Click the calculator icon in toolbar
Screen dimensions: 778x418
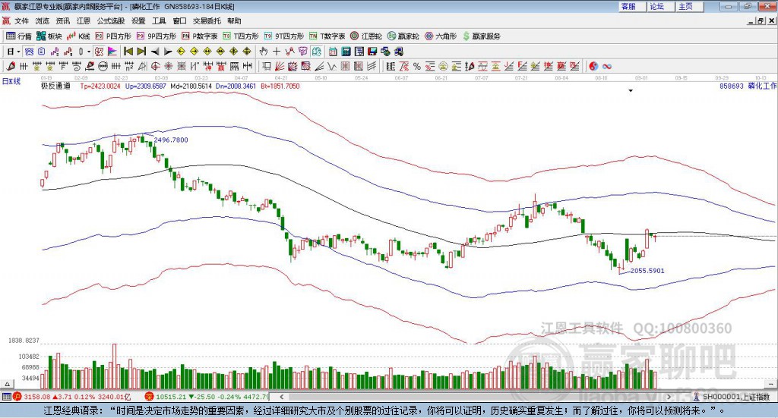pos(346,52)
